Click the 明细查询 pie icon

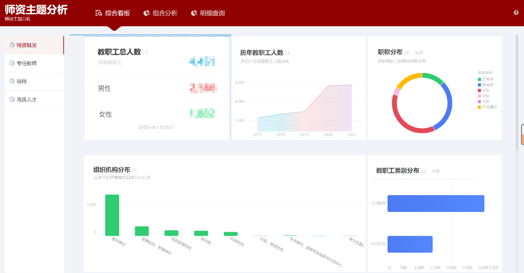[194, 13]
